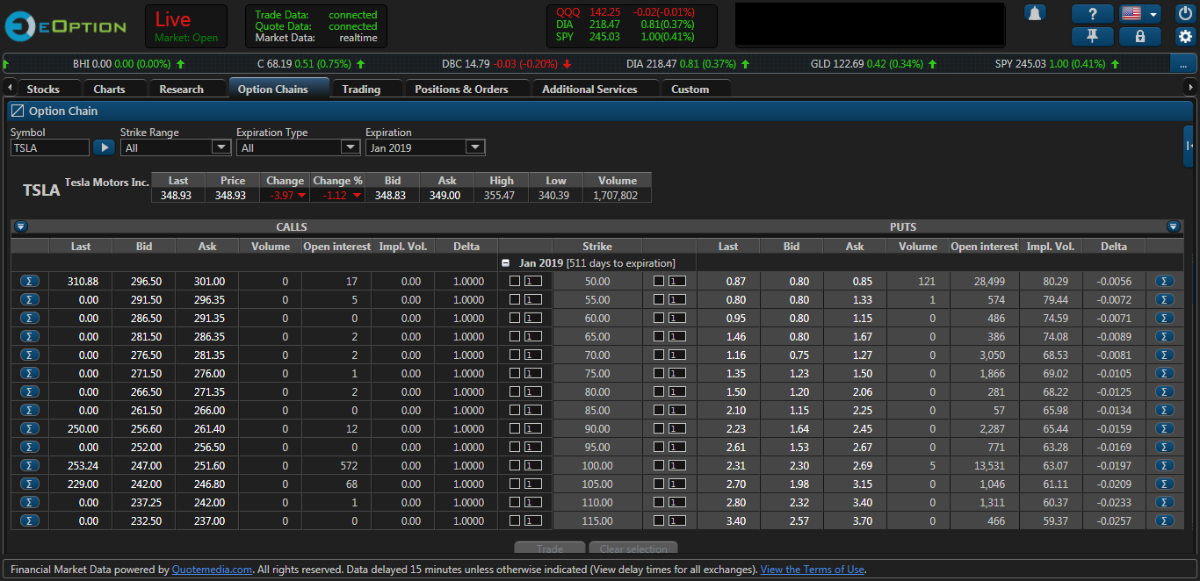Viewport: 1200px width, 581px height.
Task: Click puts sigma icon for strike 50.00
Action: coord(1165,281)
